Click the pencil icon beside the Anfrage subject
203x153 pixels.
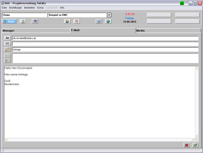pyautogui.click(x=7, y=49)
